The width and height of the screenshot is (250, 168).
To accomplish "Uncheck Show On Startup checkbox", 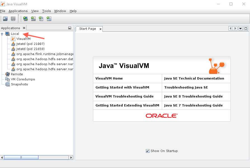I will click(148, 151).
